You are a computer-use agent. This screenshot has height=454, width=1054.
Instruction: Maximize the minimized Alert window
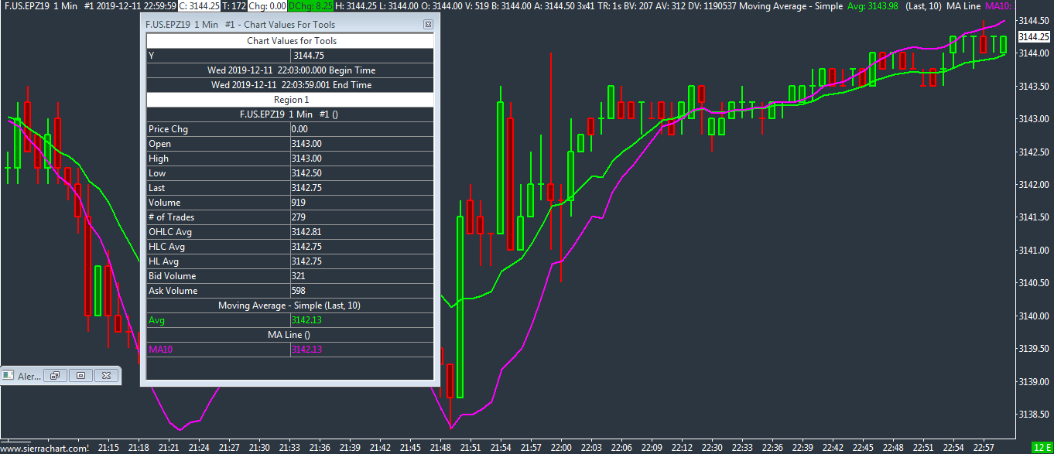[x=80, y=376]
